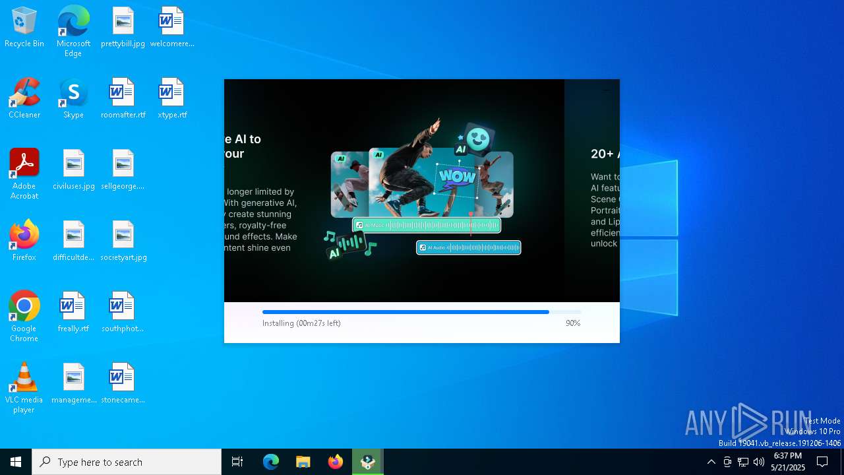844x475 pixels.
Task: Launch Firefox from the desktop shortcut
Action: [x=24, y=241]
